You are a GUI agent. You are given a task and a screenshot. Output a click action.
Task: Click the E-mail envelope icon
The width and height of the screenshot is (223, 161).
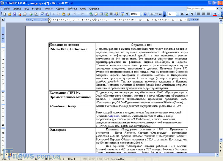click(25, 14)
